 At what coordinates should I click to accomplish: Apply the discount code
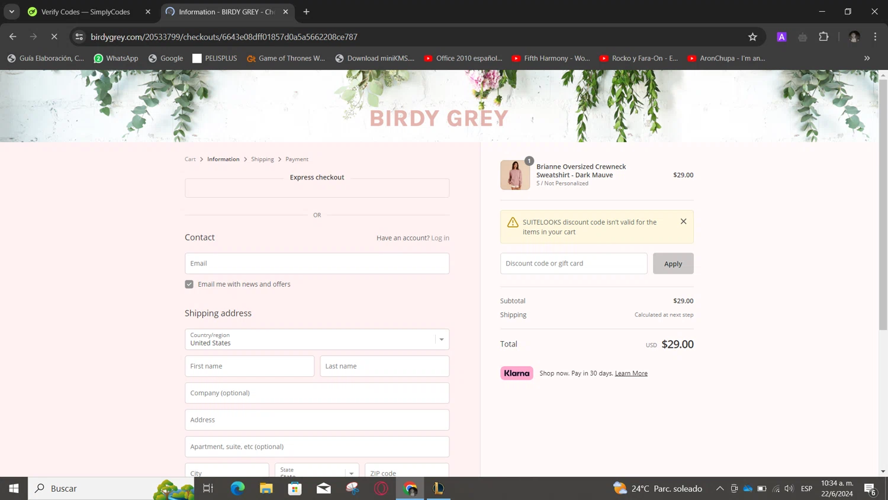pos(673,264)
